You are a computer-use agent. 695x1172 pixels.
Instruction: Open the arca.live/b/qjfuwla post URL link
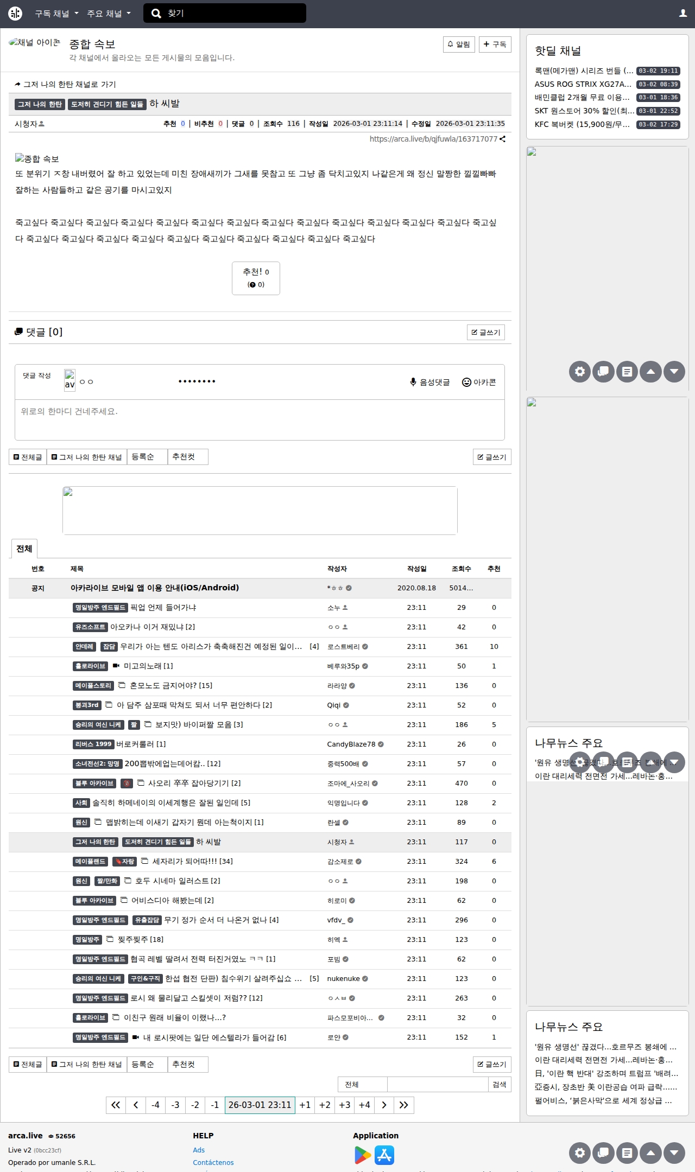[x=433, y=139]
